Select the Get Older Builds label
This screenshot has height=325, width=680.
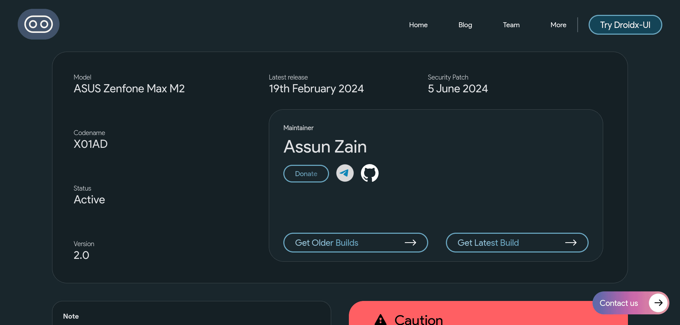click(327, 243)
